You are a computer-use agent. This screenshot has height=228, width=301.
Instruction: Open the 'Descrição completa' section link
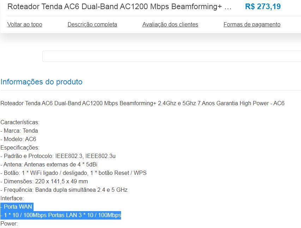(92, 25)
